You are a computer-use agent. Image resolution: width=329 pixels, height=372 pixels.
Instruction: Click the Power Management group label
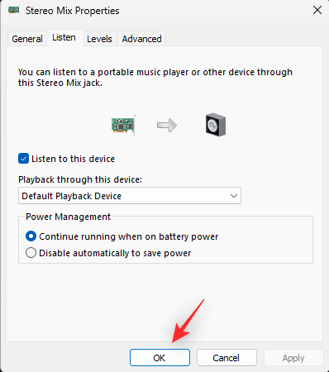click(x=68, y=217)
